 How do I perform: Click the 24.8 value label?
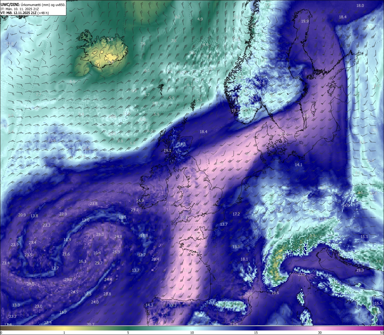(118, 236)
